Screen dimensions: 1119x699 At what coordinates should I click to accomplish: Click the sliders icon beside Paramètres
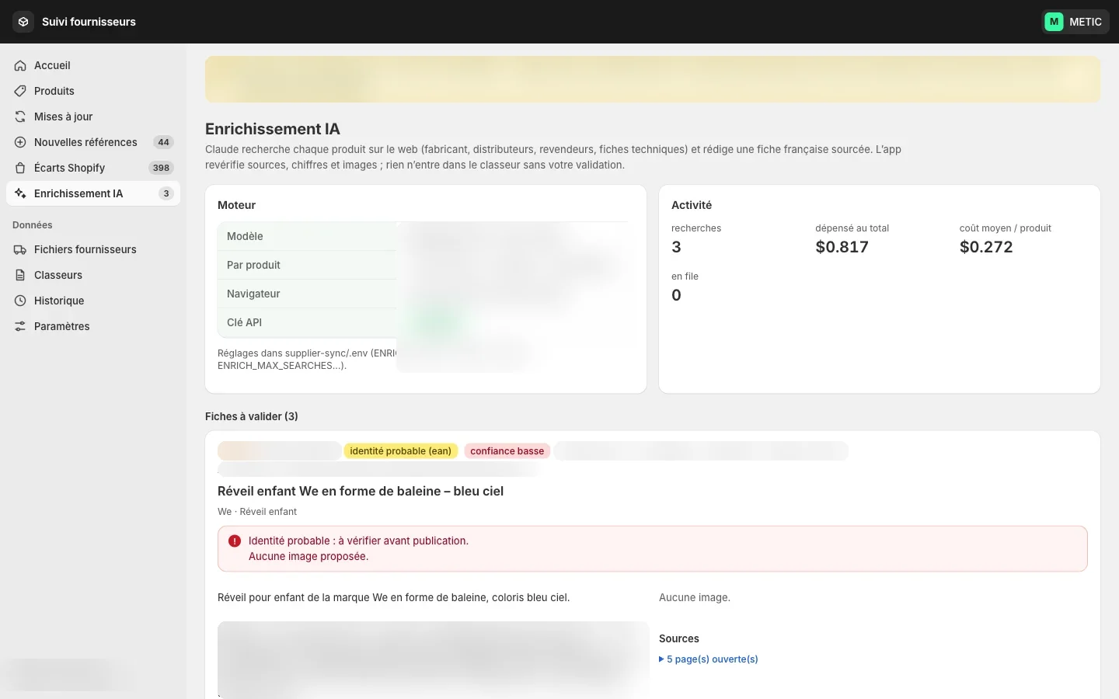(x=20, y=326)
